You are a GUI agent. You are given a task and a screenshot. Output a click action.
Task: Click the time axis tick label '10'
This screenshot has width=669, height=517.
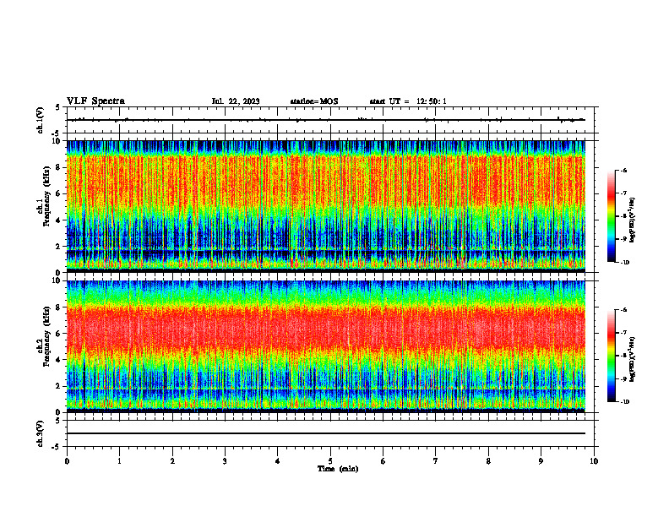click(x=594, y=461)
